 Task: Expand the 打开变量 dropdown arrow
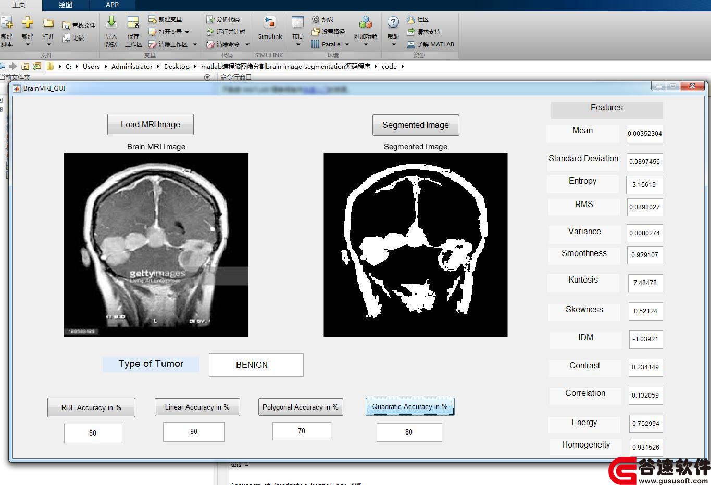click(x=187, y=32)
